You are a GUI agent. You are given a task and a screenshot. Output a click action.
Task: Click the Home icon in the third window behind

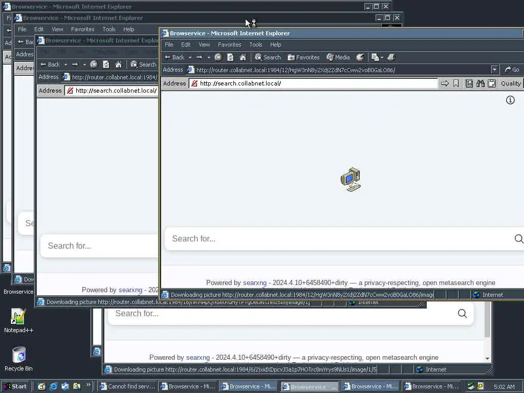point(119,64)
